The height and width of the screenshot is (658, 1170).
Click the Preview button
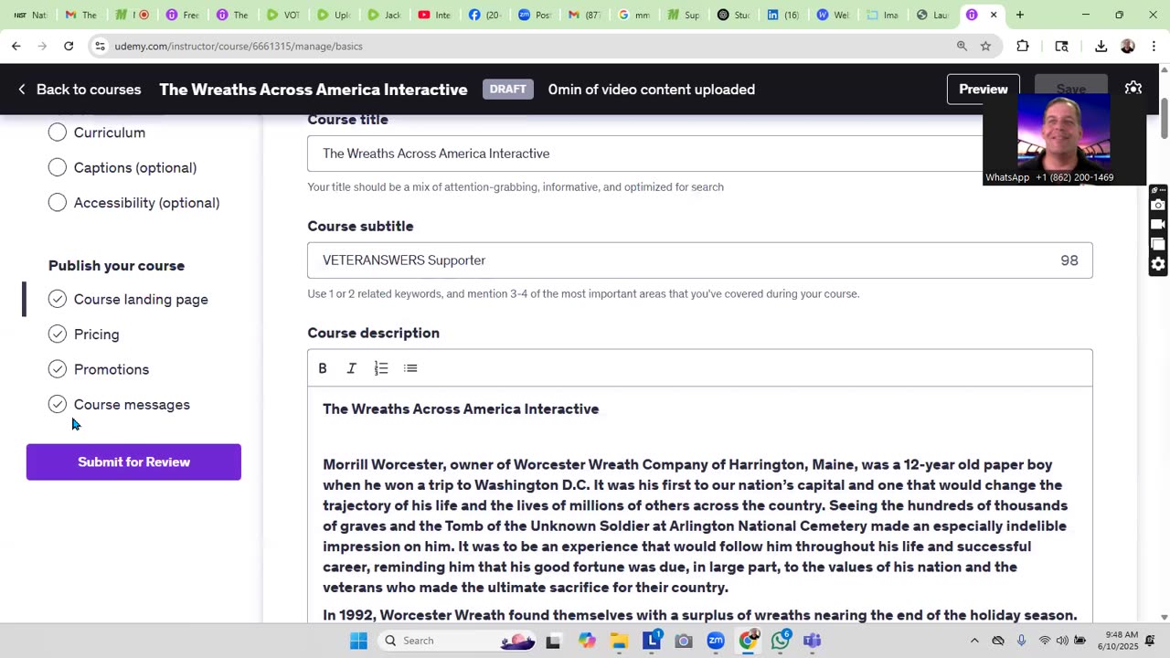point(984,89)
